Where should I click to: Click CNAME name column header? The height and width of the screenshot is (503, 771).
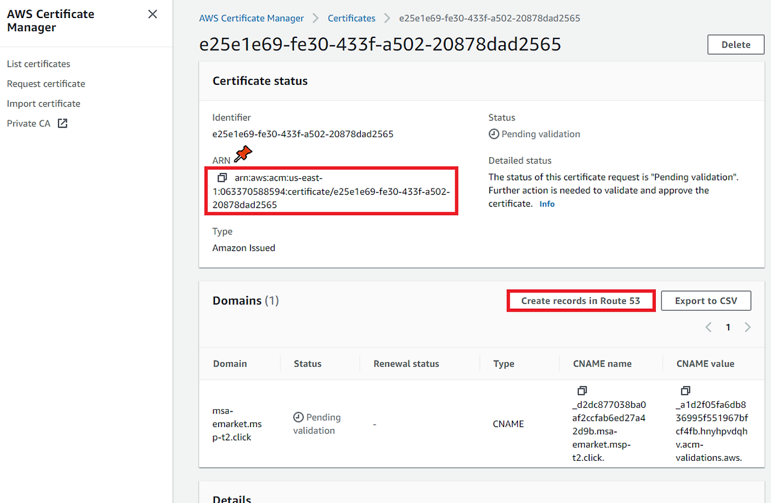tap(602, 363)
